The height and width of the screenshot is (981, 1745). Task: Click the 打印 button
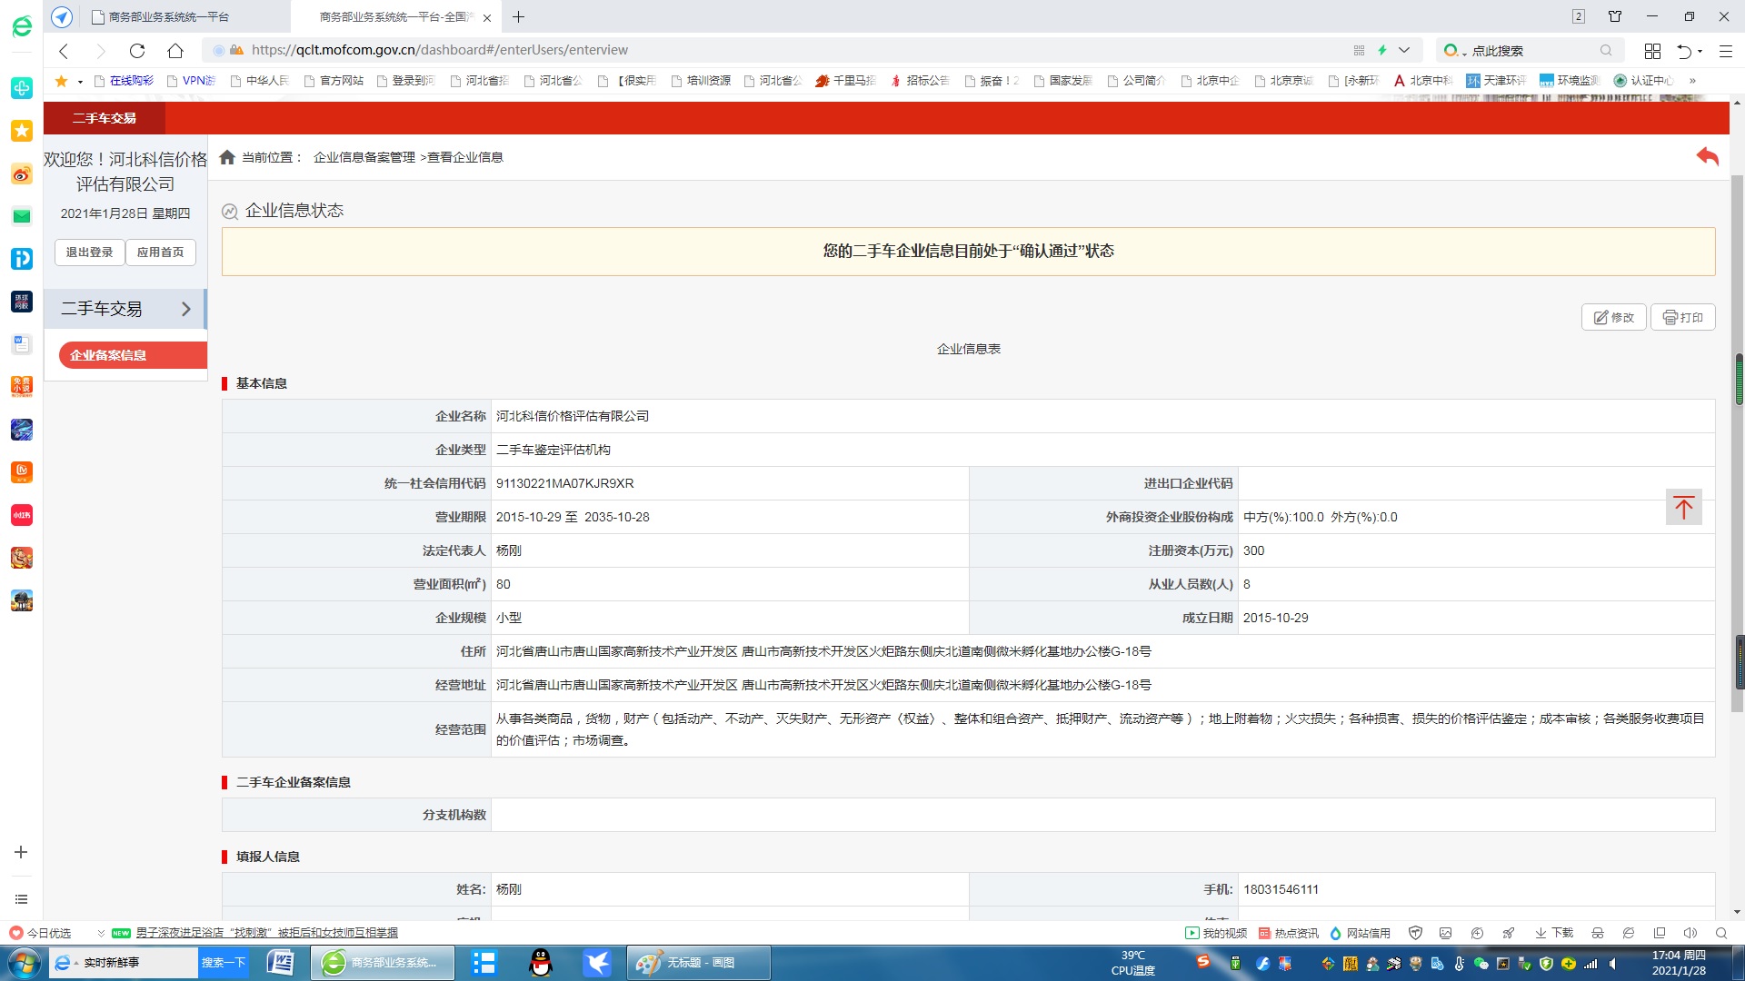(1682, 317)
